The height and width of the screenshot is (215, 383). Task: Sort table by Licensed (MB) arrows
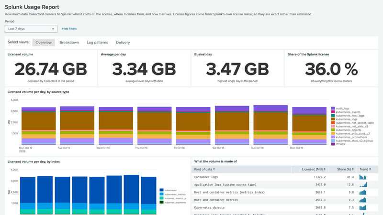pos(325,169)
